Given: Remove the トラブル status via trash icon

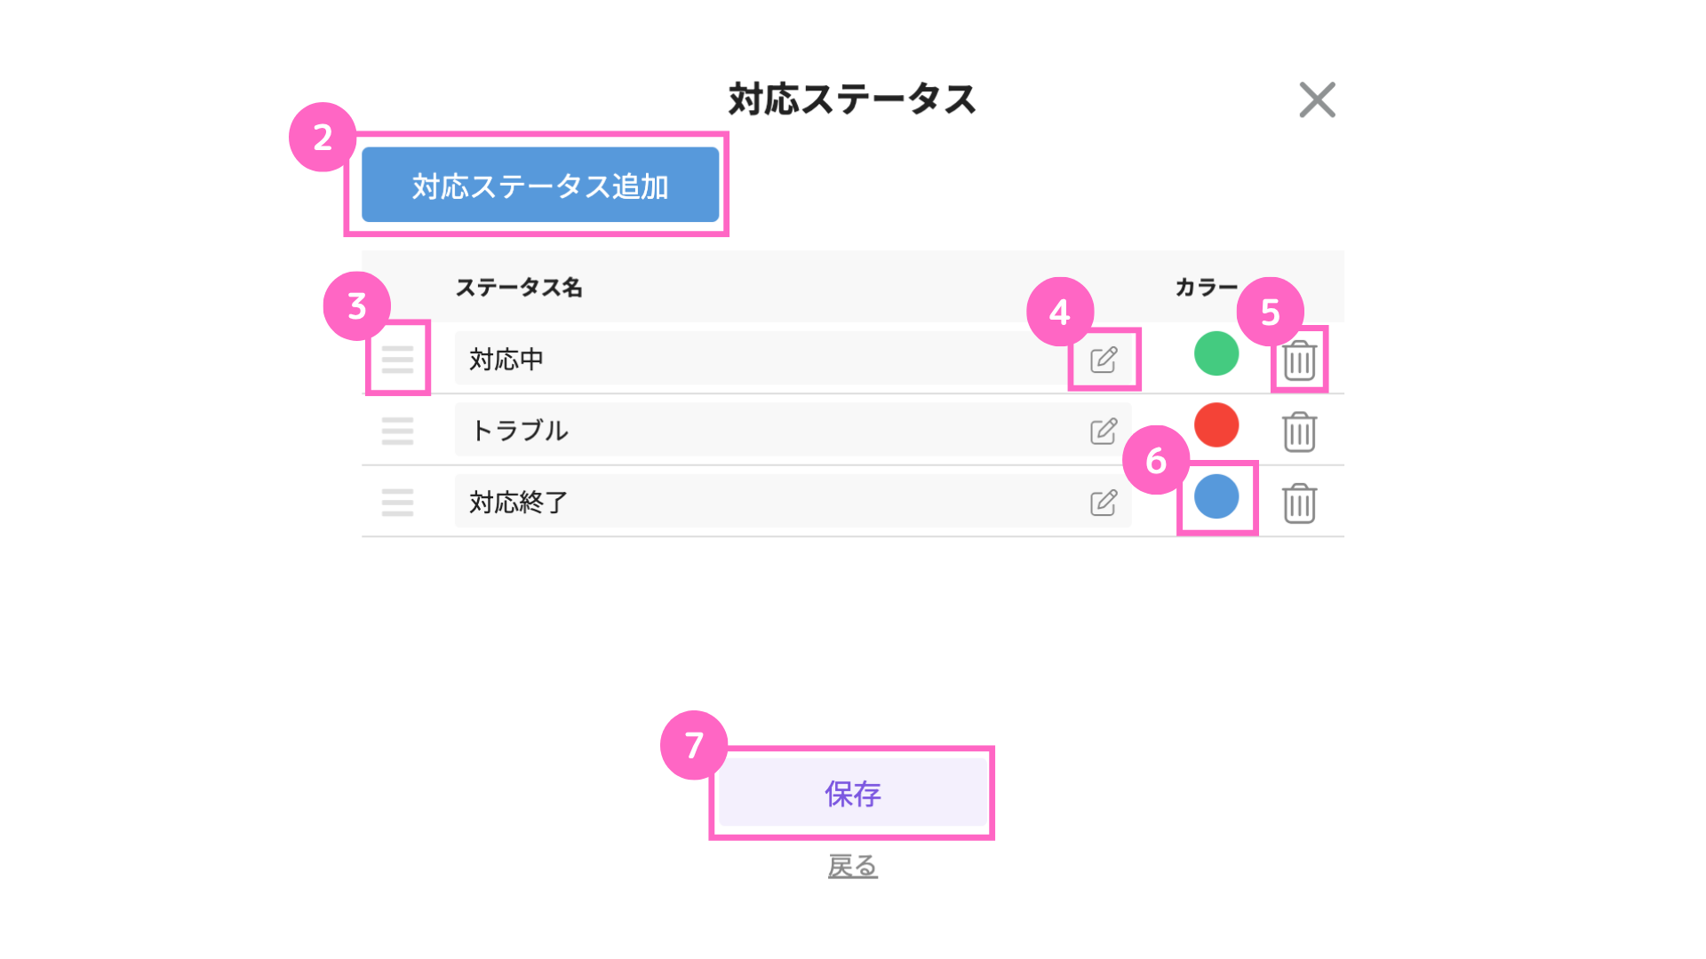Looking at the screenshot, I should coord(1299,432).
